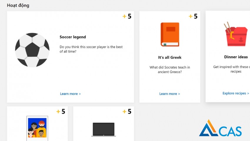Open Learn more under It's all Greek

click(169, 94)
